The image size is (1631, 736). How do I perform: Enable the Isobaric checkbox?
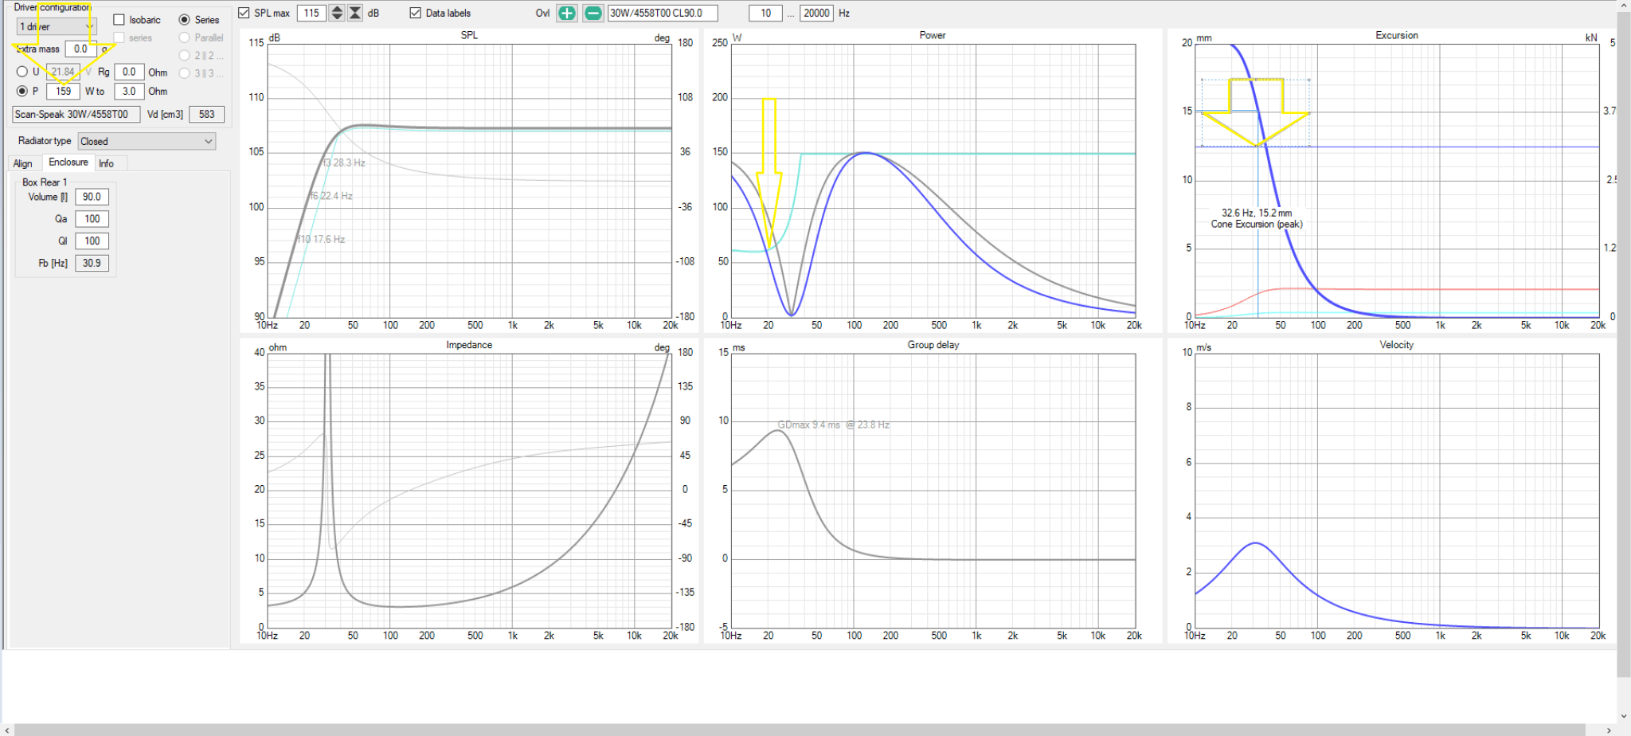point(119,19)
